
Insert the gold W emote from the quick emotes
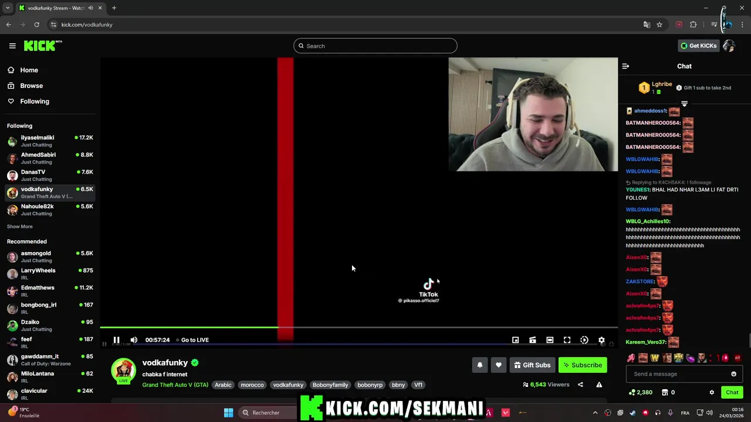pos(655,358)
